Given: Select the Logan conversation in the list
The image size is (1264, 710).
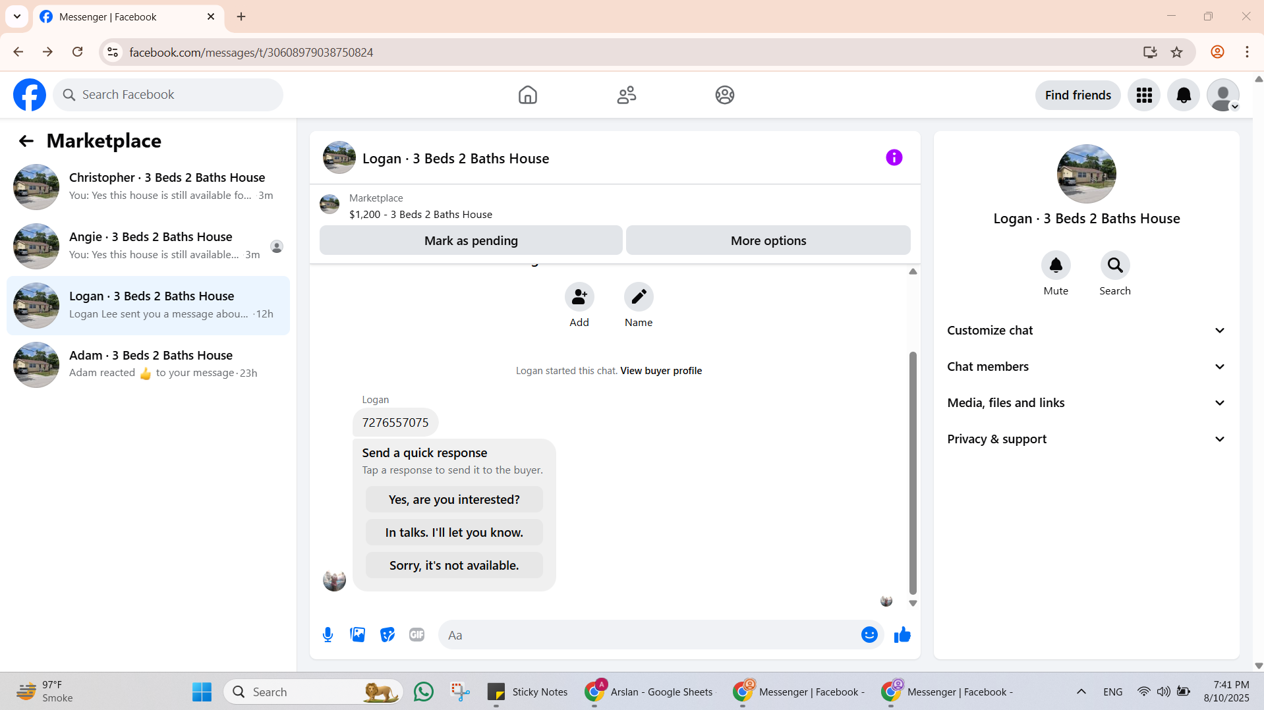Looking at the screenshot, I should point(148,306).
